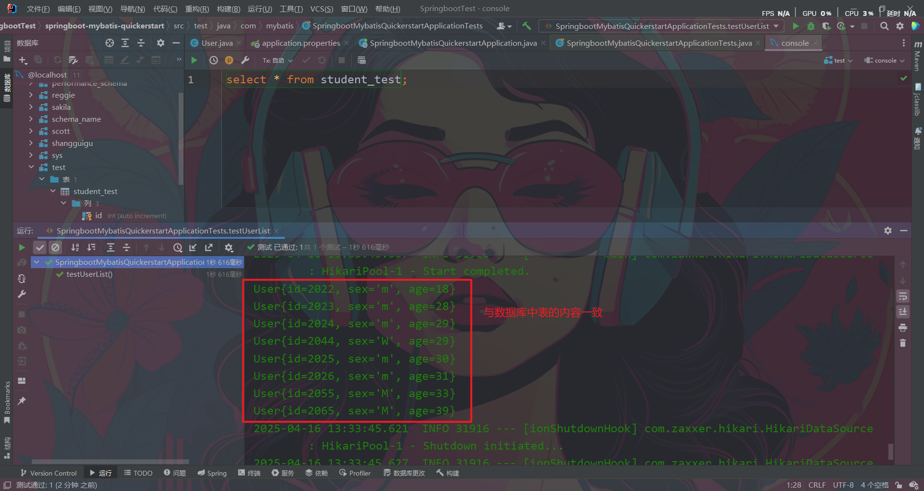The height and width of the screenshot is (491, 924).
Task: Open Spring tool window
Action: tap(212, 473)
